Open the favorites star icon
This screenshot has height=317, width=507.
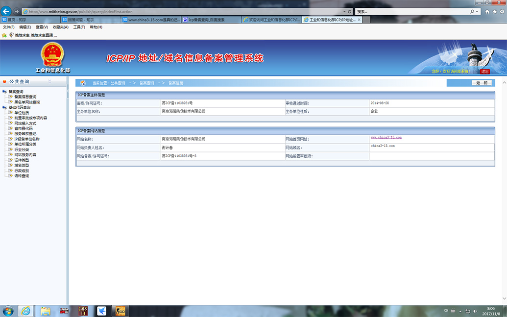(495, 12)
